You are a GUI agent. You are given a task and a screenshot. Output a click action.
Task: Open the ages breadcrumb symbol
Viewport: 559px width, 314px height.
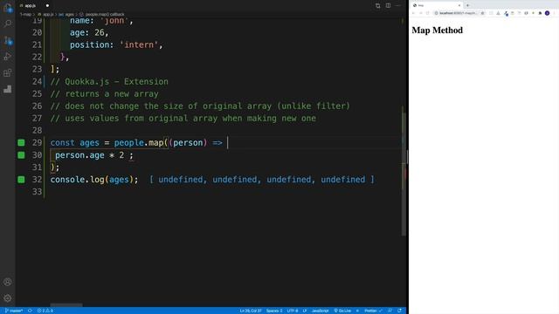[66, 15]
